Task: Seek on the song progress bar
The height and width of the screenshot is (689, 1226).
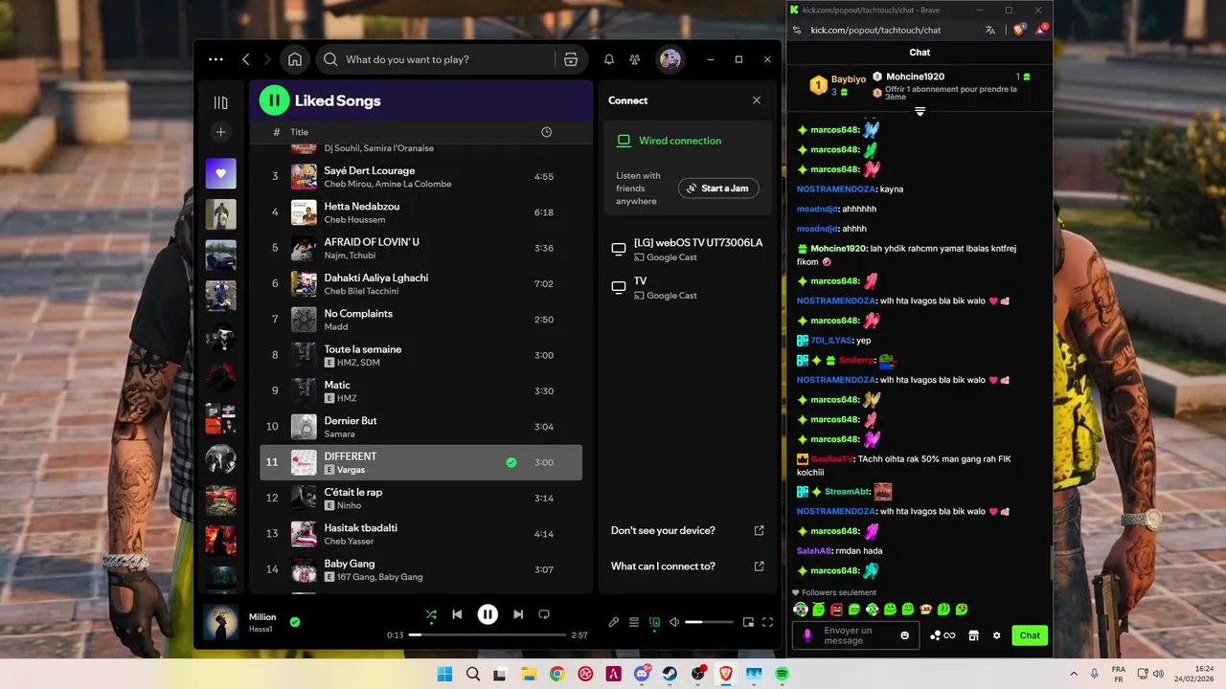Action: click(x=488, y=634)
